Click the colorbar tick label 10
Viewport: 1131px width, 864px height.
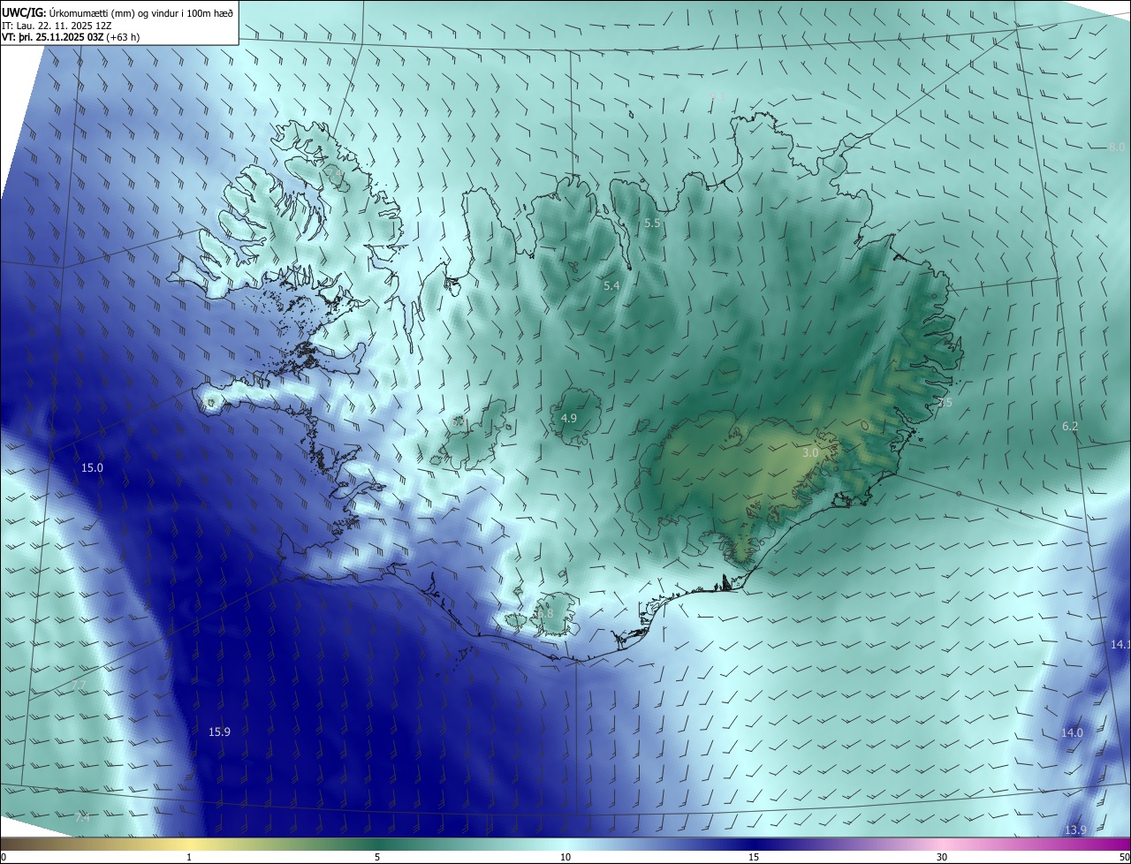(565, 857)
